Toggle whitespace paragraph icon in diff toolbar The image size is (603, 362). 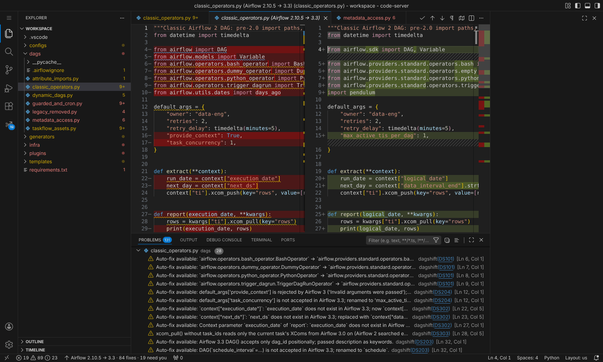[x=451, y=18]
